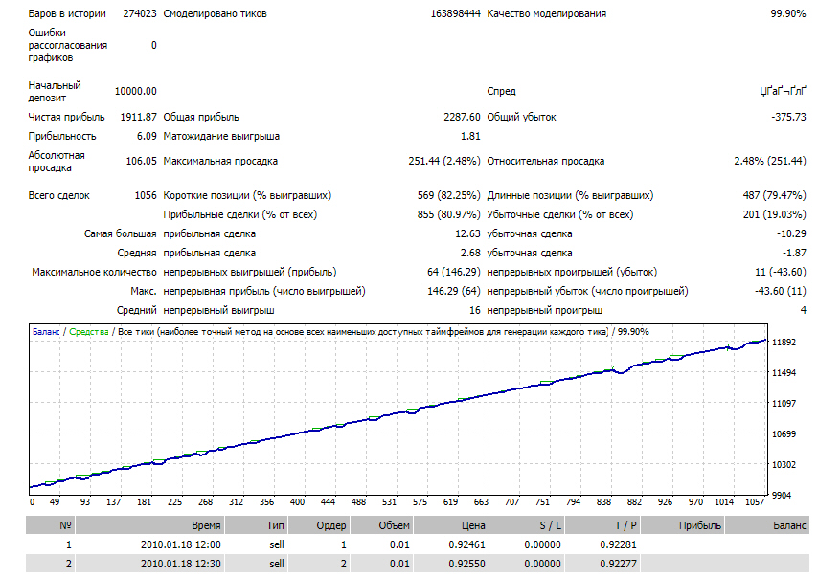818x577 pixels.
Task: Click the 'Абсолютная просадка' value 106.05
Action: pyautogui.click(x=141, y=162)
